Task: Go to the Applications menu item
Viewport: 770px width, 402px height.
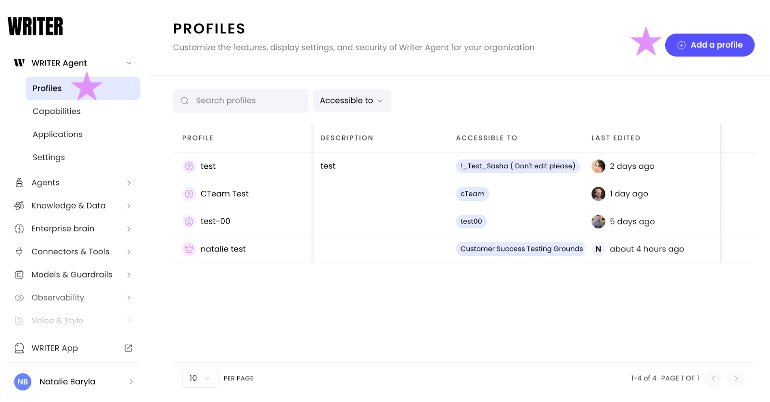Action: (x=58, y=135)
